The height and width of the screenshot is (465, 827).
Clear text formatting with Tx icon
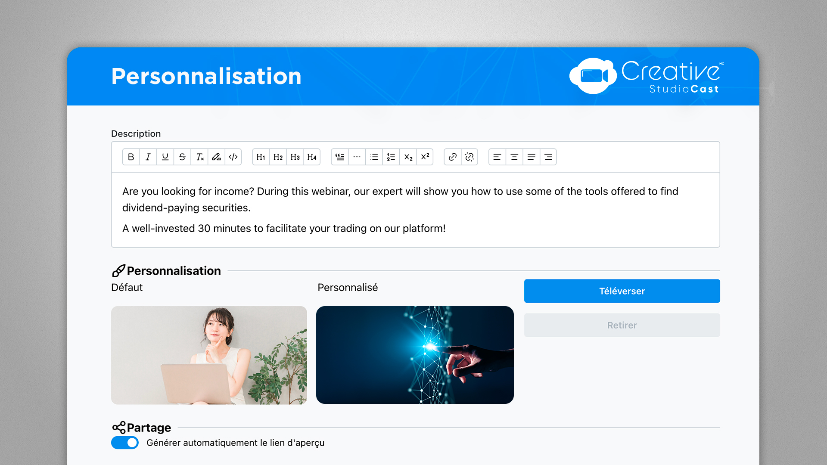tap(199, 157)
